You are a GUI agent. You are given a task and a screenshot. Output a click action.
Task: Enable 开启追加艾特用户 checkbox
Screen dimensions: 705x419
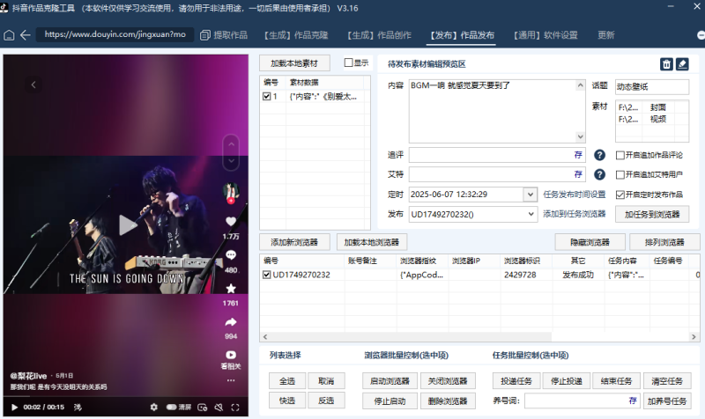620,174
